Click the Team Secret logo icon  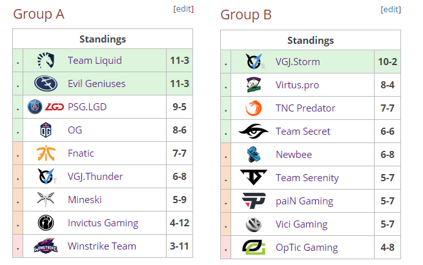(x=253, y=132)
